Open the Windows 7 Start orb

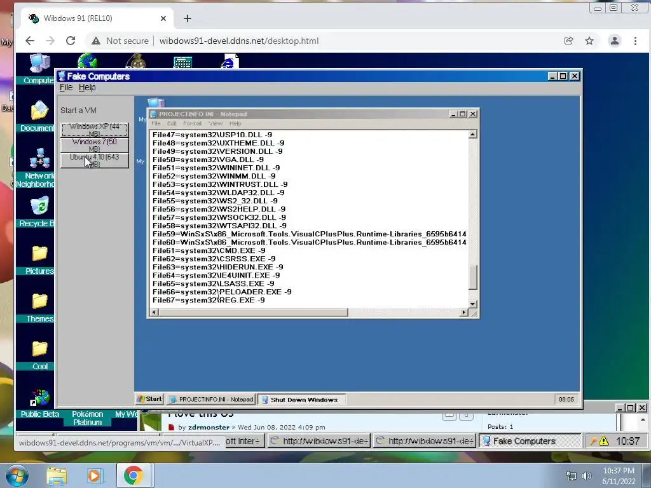pos(17,475)
